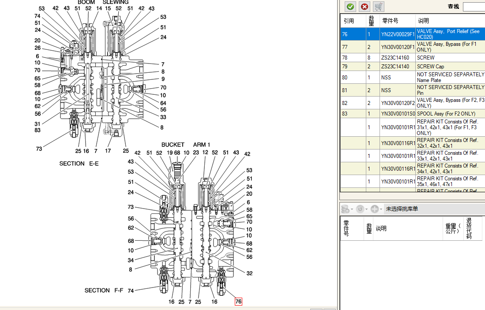Select row with part ZS23C14160 SCREW

click(413, 57)
